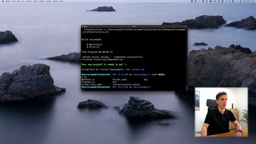This screenshot has height=144, width=256.
Task: Click the Time Elapsed 00:00:04.57 line
Action: 97,52
